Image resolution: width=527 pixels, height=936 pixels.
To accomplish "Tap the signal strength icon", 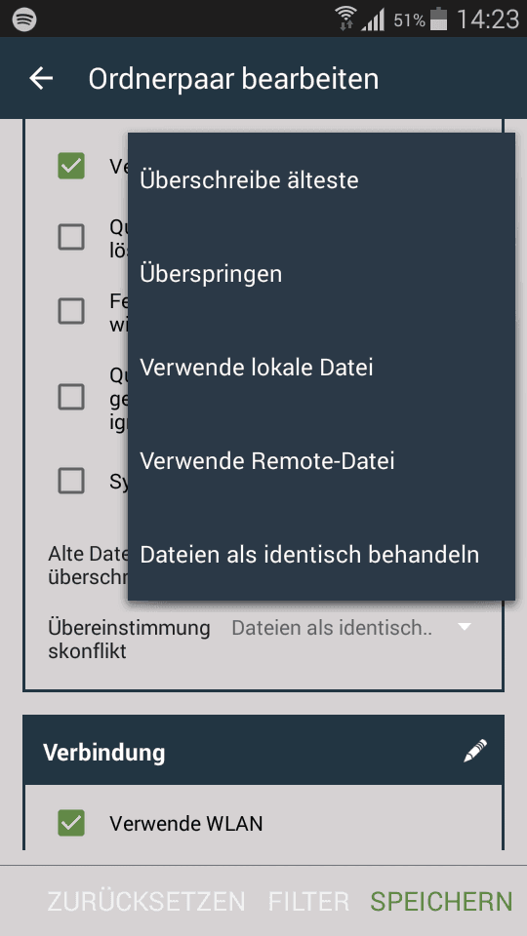I will click(373, 20).
